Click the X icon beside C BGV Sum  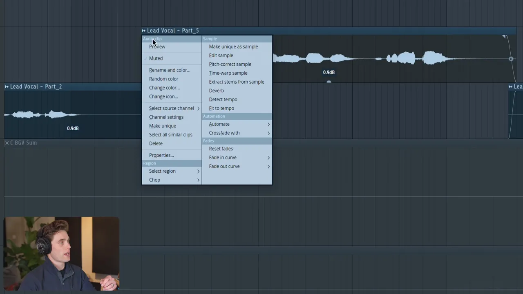(x=7, y=143)
